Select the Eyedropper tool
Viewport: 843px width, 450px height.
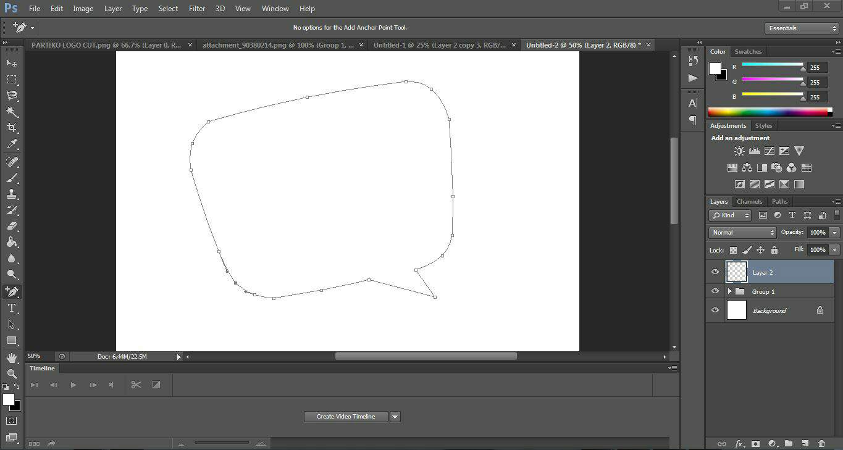click(x=12, y=144)
